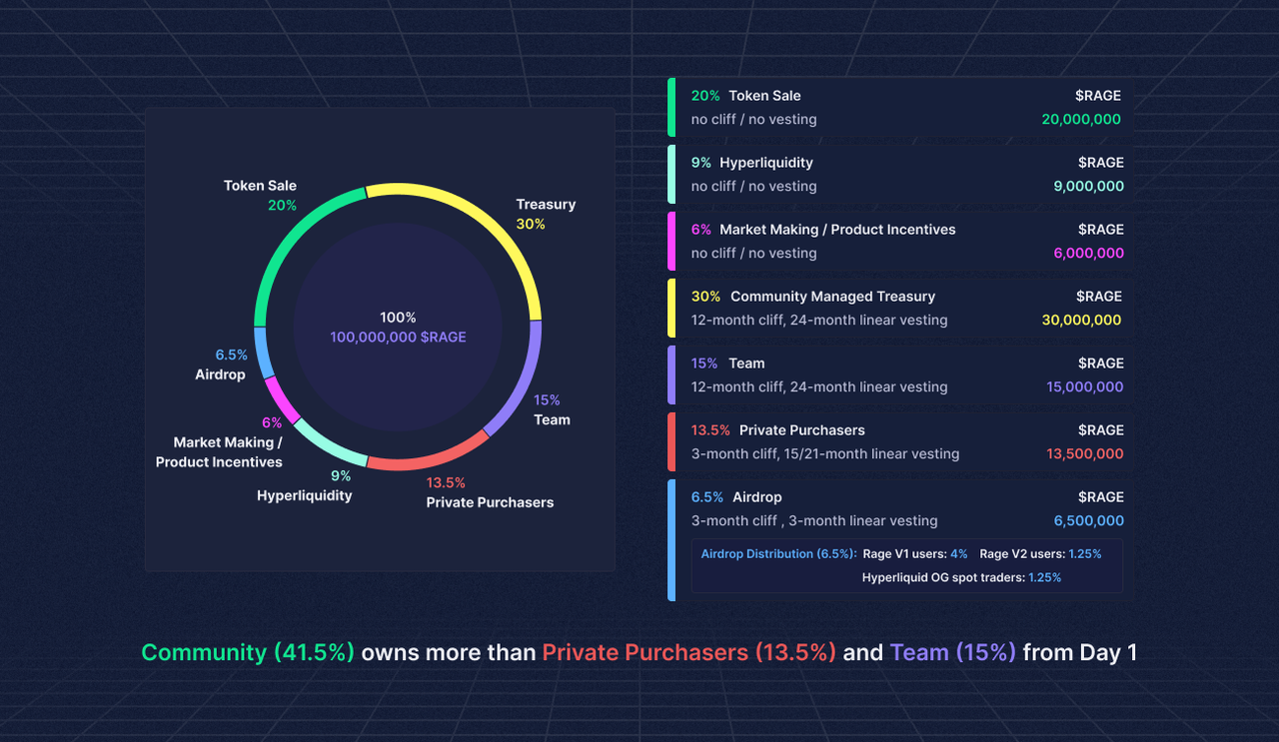
Task: Click "Hyperliquid OG spot traders: 1.25%" entry
Action: [961, 577]
